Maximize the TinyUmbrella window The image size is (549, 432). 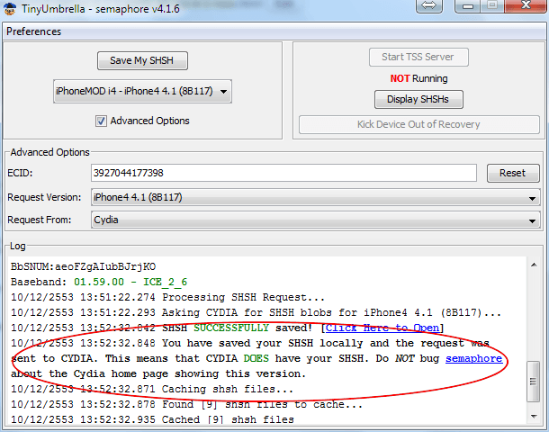pos(491,6)
